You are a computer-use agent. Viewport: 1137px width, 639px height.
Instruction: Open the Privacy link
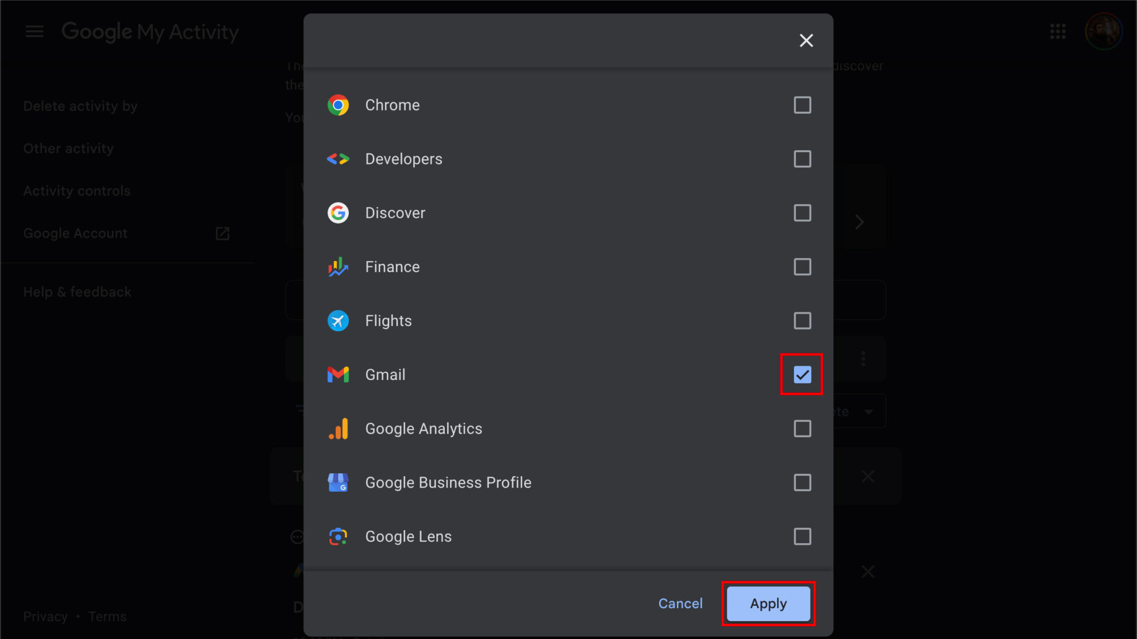click(45, 616)
